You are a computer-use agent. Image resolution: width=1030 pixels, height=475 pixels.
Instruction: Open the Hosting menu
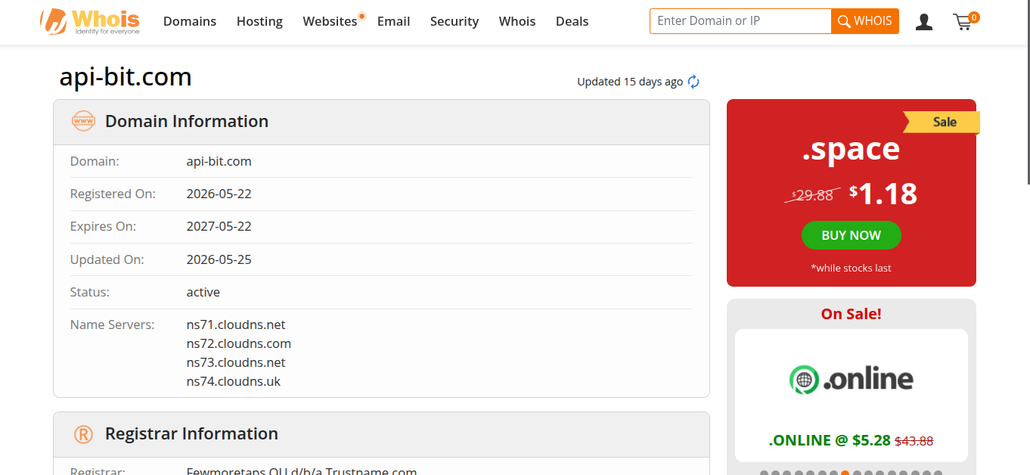(259, 21)
